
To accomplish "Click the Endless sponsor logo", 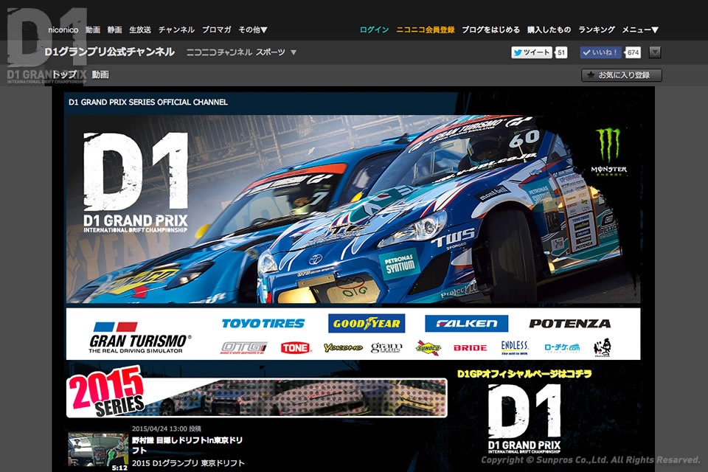I will click(x=515, y=348).
